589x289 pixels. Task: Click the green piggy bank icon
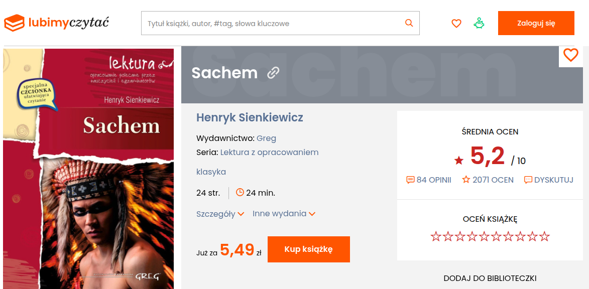(479, 23)
